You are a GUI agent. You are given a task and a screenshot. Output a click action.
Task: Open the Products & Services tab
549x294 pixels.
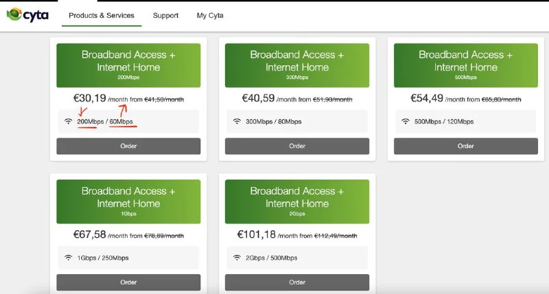click(x=102, y=15)
